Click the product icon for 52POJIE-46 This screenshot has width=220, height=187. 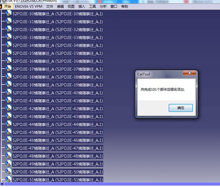(x=8, y=140)
